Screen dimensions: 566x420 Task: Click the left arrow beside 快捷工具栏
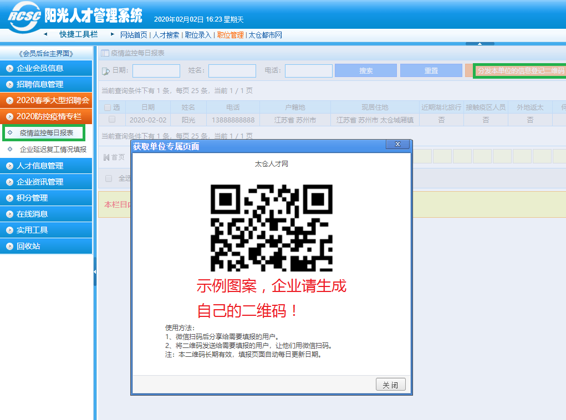(45, 34)
